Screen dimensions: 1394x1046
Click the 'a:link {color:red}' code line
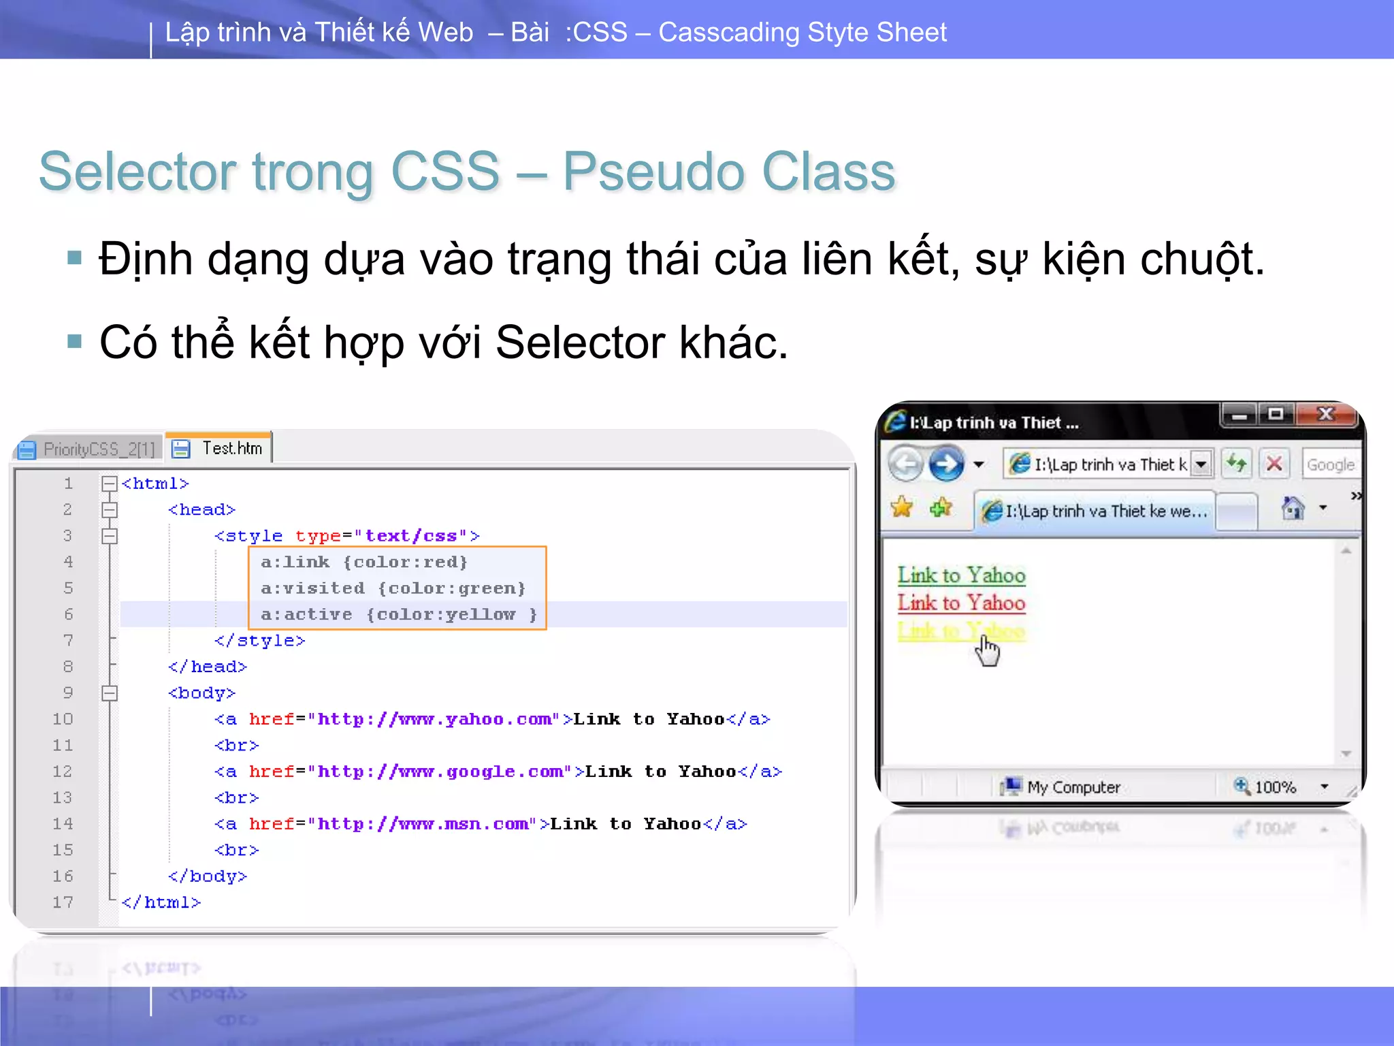point(364,562)
